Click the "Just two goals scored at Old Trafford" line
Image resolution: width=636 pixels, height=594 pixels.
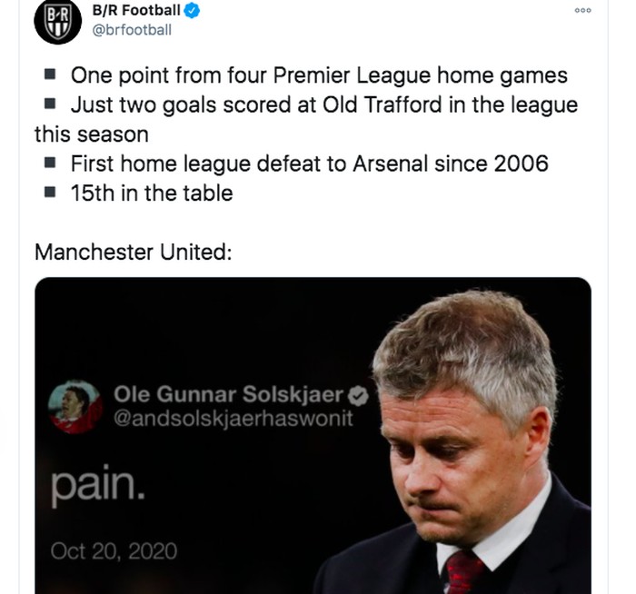[x=323, y=104]
